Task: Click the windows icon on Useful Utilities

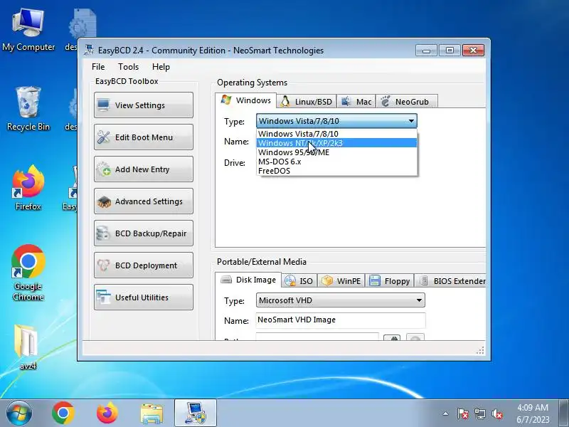Action: pyautogui.click(x=103, y=297)
